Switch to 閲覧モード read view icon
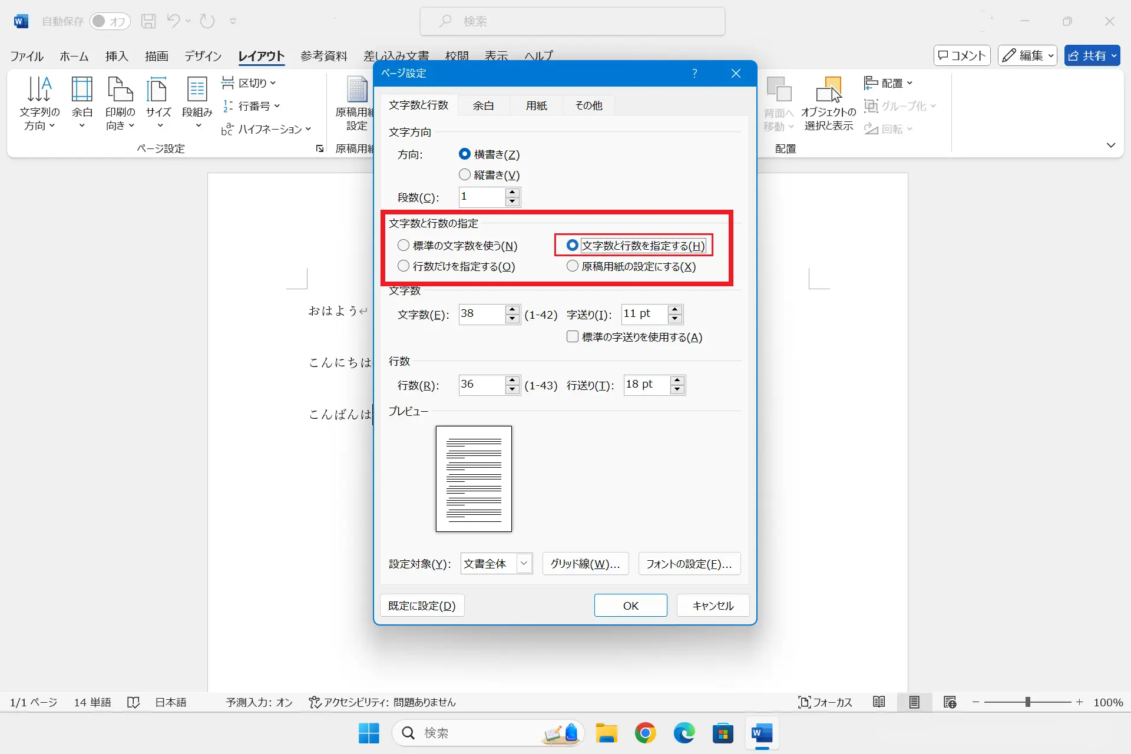The height and width of the screenshot is (754, 1131). [x=879, y=702]
